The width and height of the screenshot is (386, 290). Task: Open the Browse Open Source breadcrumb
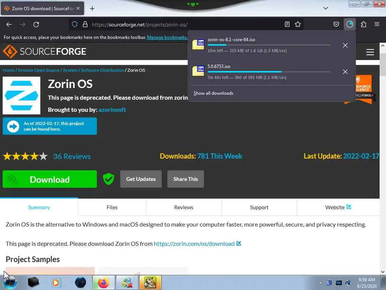coord(39,70)
